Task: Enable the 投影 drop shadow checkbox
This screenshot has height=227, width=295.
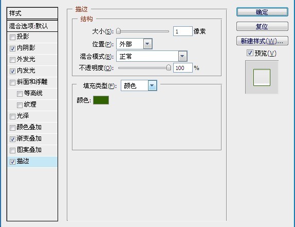Action: (x=12, y=37)
